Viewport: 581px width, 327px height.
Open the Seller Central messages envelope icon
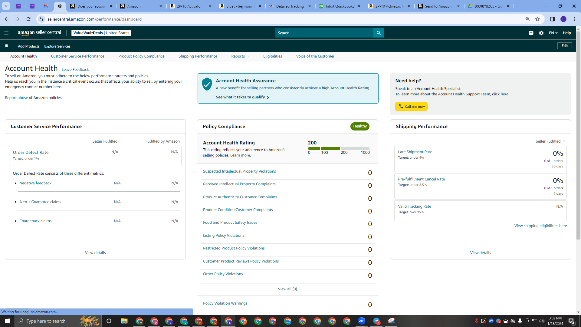531,33
